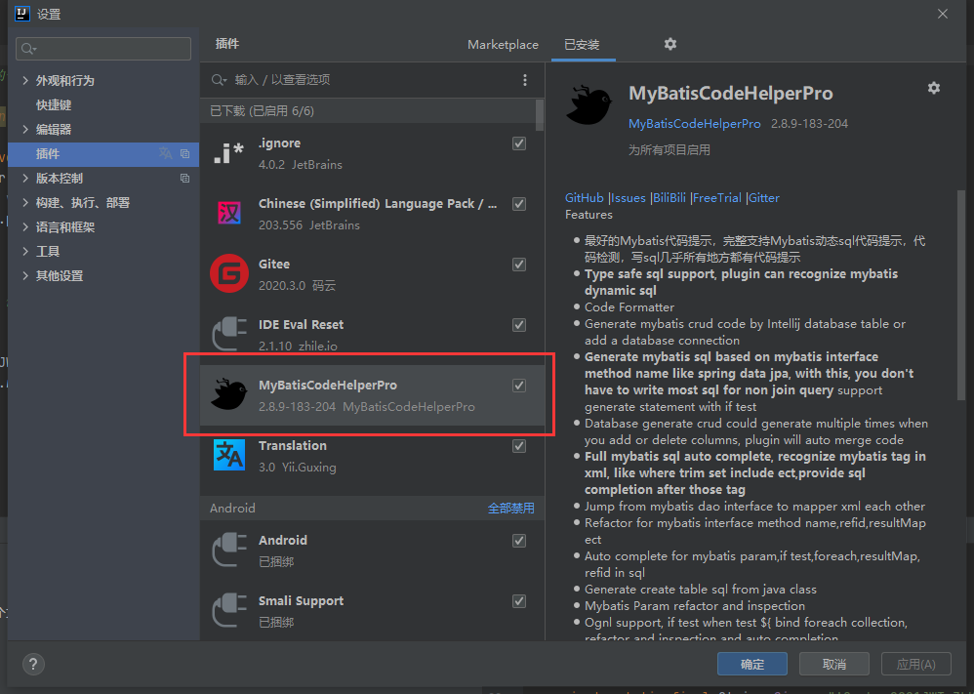974x694 pixels.
Task: Open the plugins gear settings icon
Action: tap(670, 44)
